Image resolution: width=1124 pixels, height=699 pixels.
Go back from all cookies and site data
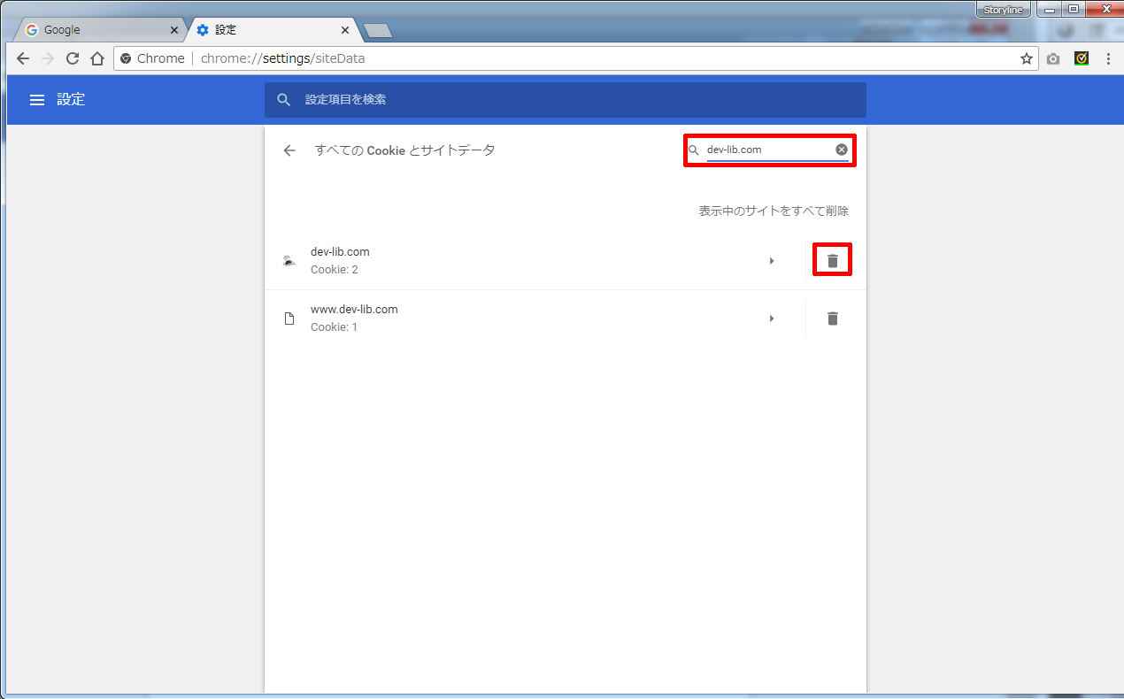click(x=289, y=150)
